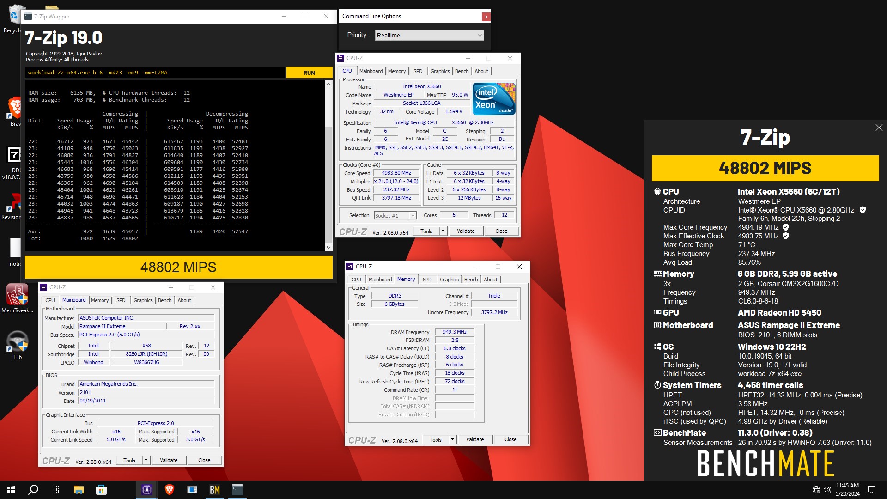Open Graphics tab in top CPU-Z window
887x499 pixels.
[x=440, y=71]
